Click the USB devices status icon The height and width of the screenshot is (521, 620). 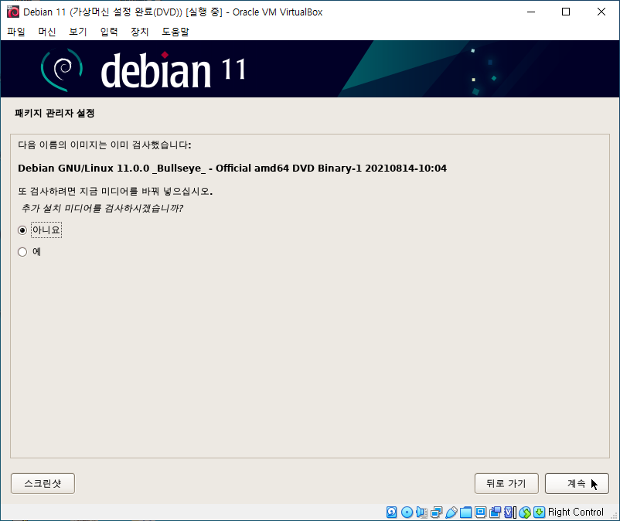[451, 512]
